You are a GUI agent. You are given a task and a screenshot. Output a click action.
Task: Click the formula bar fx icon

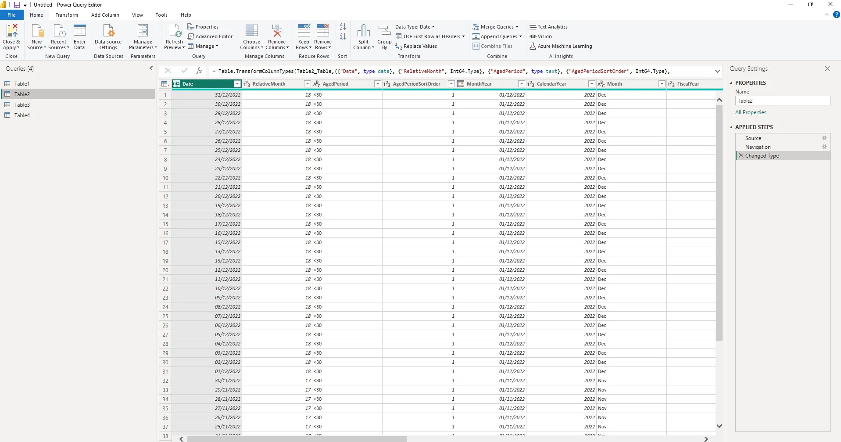[199, 71]
